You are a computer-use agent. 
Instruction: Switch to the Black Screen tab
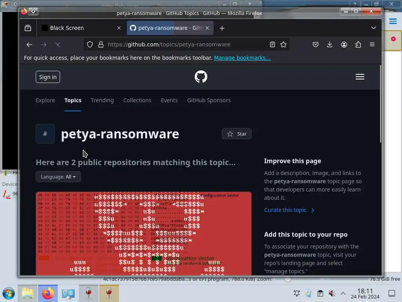pyautogui.click(x=81, y=28)
